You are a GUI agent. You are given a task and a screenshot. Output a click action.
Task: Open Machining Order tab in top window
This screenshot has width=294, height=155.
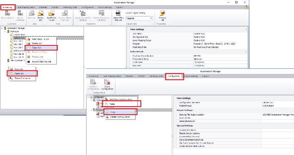(x=70, y=7)
